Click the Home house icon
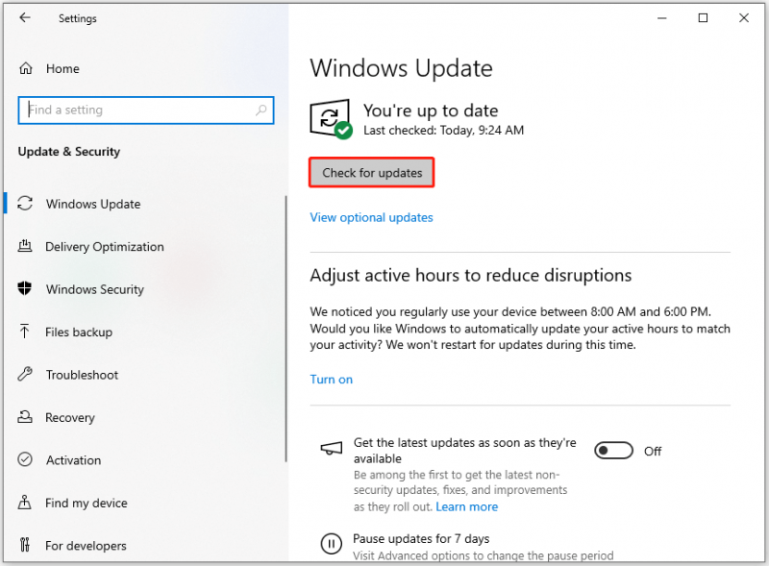The image size is (769, 566). pyautogui.click(x=26, y=68)
